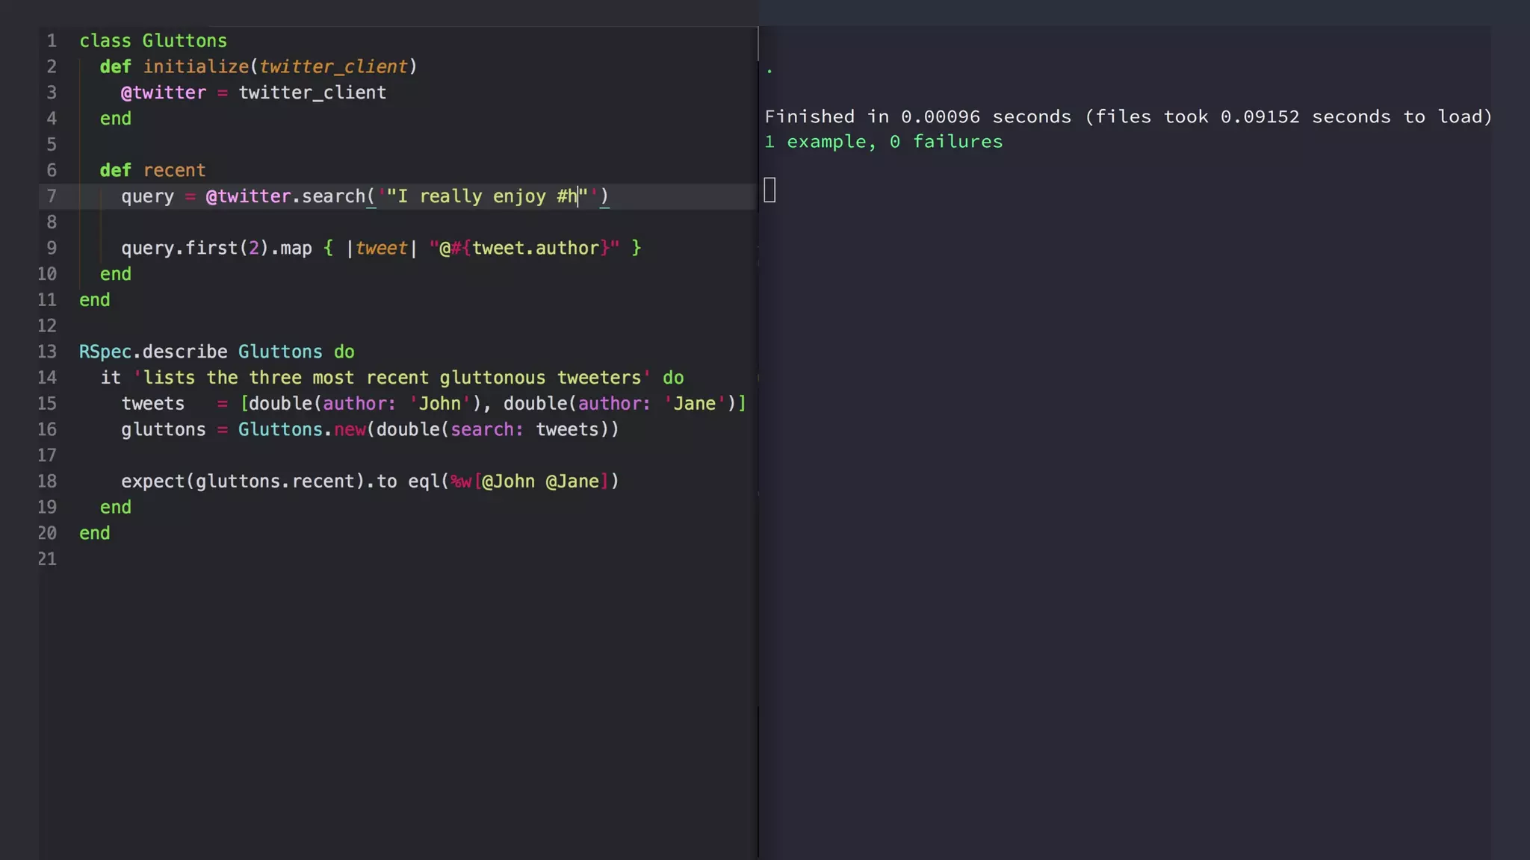Click the 'twitter_client' parameter on line 2

[333, 66]
